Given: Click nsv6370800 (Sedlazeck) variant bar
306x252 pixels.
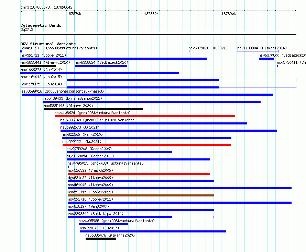Looking at the screenshot, I should pos(266,59).
